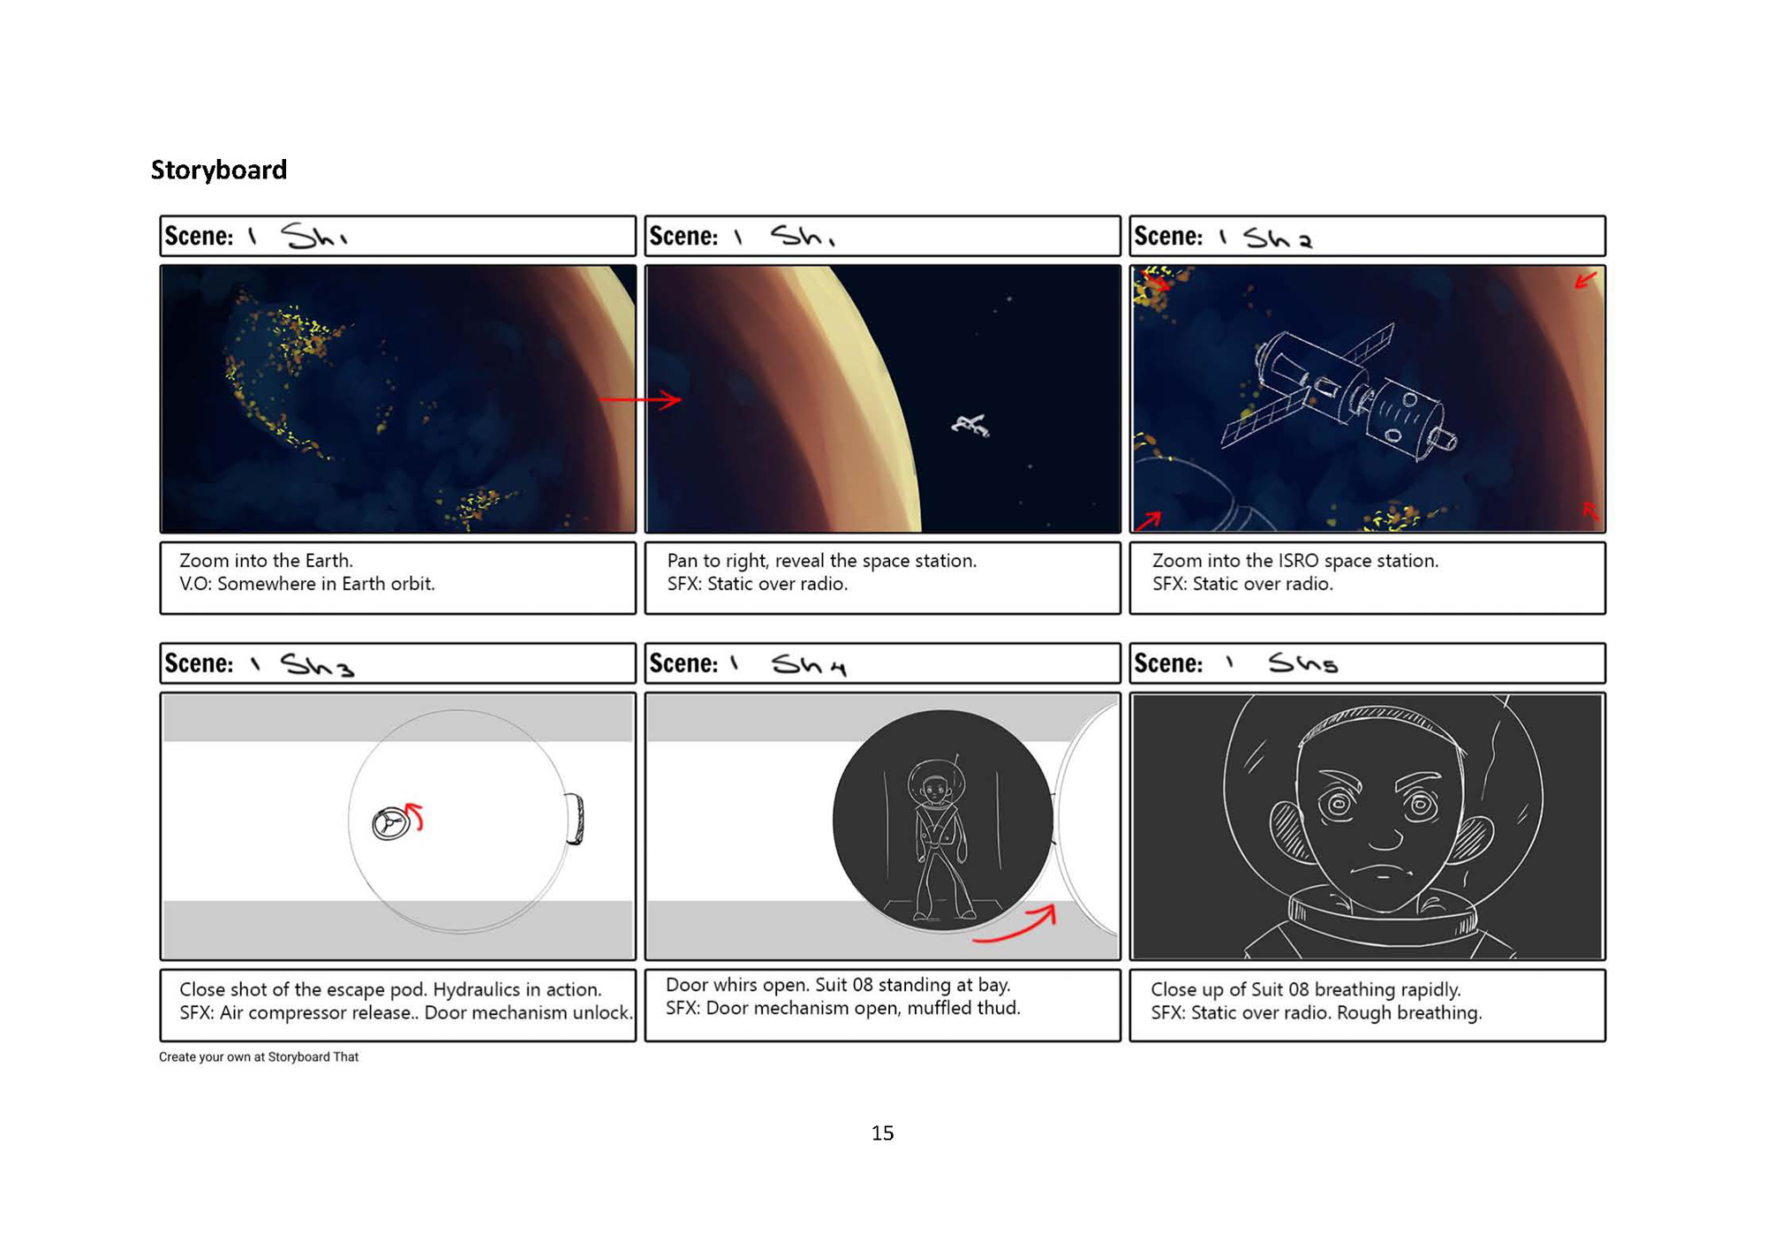Click the top-right red zoom arrow
This screenshot has height=1249, width=1766.
click(x=1586, y=281)
